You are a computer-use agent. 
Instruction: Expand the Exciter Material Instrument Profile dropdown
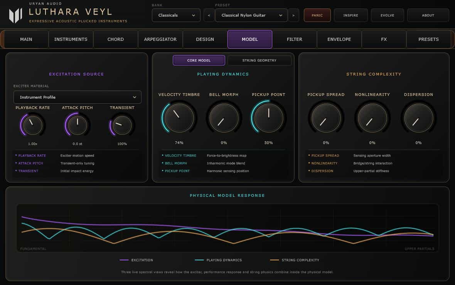[78, 97]
